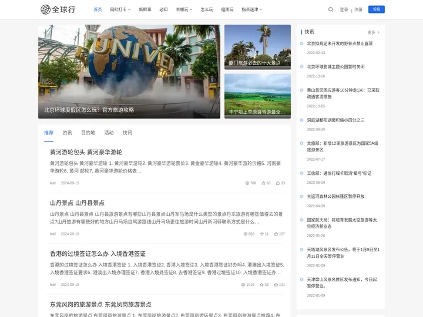The width and height of the screenshot is (423, 317).
Task: Open 组团玩 menu item
Action: (227, 9)
